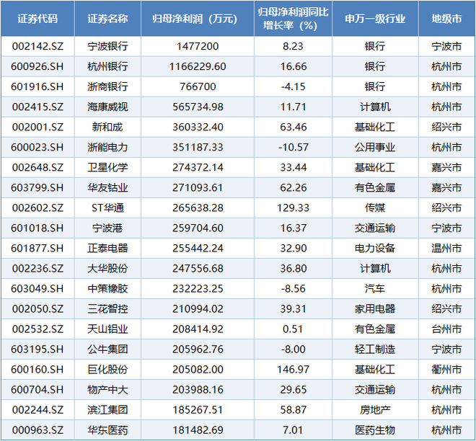Click the 地级市 column header
Image resolution: width=476 pixels, height=441 pixels.
pyautogui.click(x=446, y=19)
